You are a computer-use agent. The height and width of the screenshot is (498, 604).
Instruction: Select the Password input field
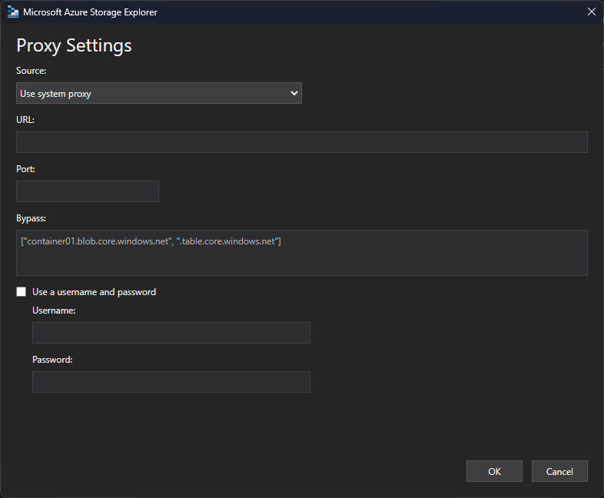pos(171,382)
